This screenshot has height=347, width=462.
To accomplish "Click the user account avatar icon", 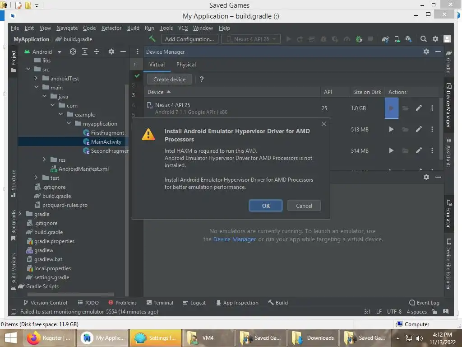I will pyautogui.click(x=447, y=39).
